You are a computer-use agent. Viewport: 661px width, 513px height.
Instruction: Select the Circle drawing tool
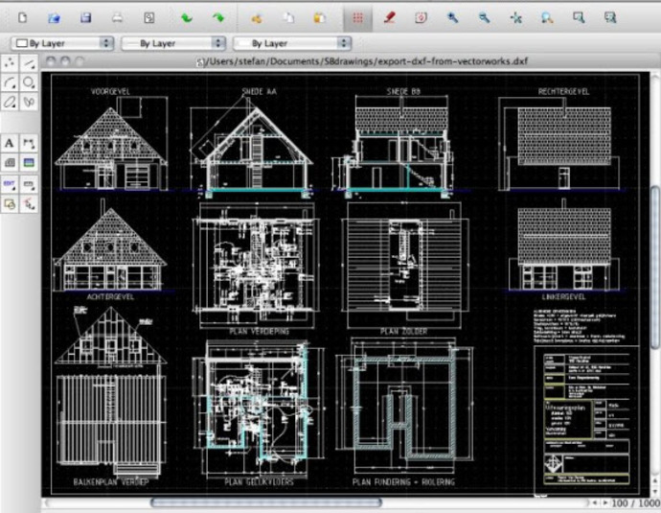pyautogui.click(x=29, y=82)
